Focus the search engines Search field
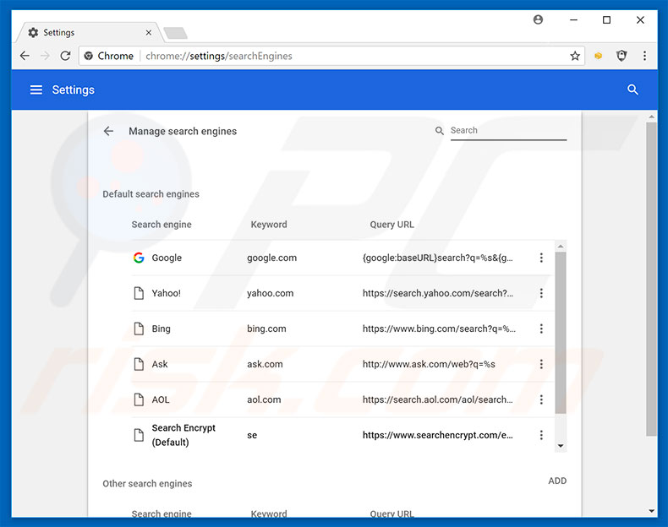This screenshot has height=527, width=668. click(x=508, y=131)
